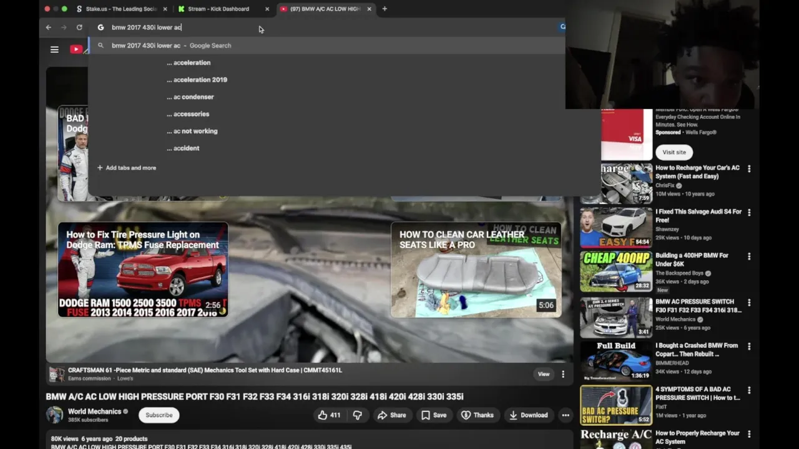Select the 'ac condenser' suggestion
The width and height of the screenshot is (799, 449).
point(190,97)
